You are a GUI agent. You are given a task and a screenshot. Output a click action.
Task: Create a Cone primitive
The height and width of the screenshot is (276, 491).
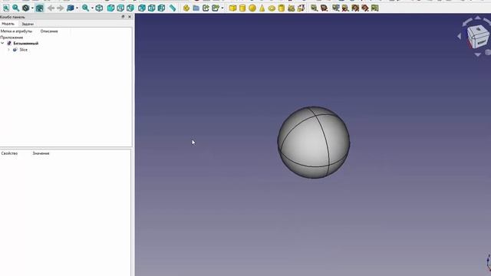[262, 8]
